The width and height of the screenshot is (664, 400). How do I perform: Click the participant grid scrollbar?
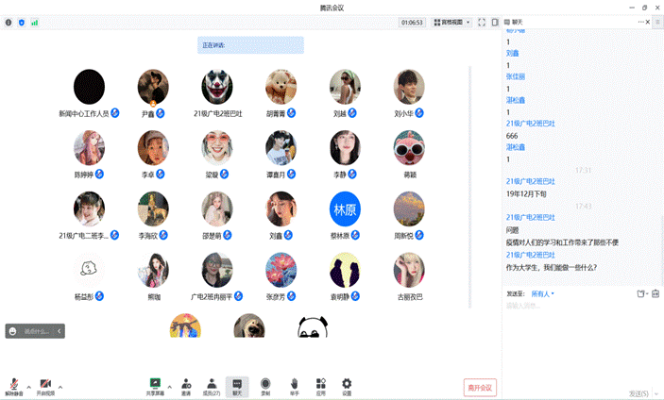[x=469, y=187]
